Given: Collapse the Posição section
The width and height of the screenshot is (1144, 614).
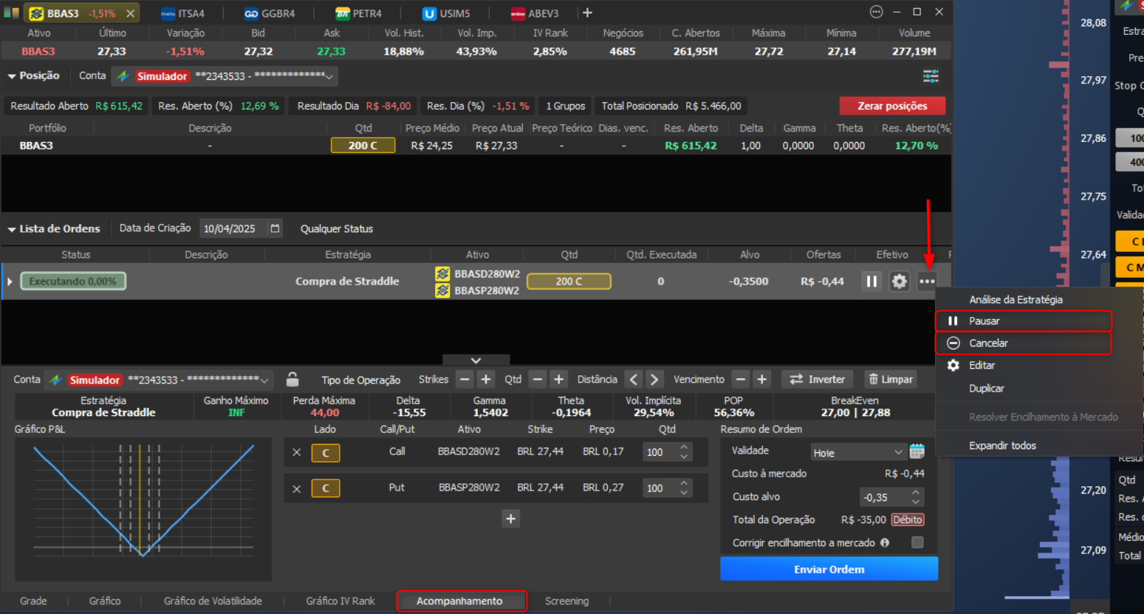Looking at the screenshot, I should 12,76.
